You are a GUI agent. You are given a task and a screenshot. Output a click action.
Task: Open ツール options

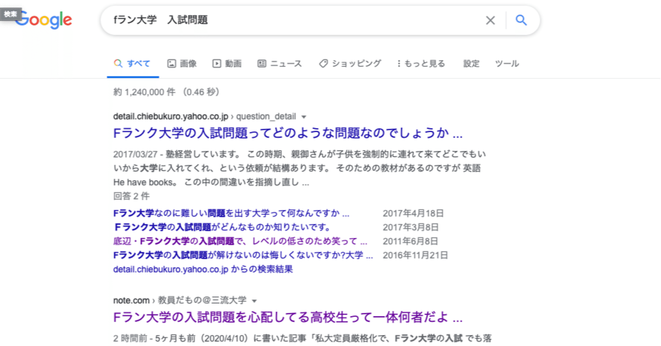507,64
